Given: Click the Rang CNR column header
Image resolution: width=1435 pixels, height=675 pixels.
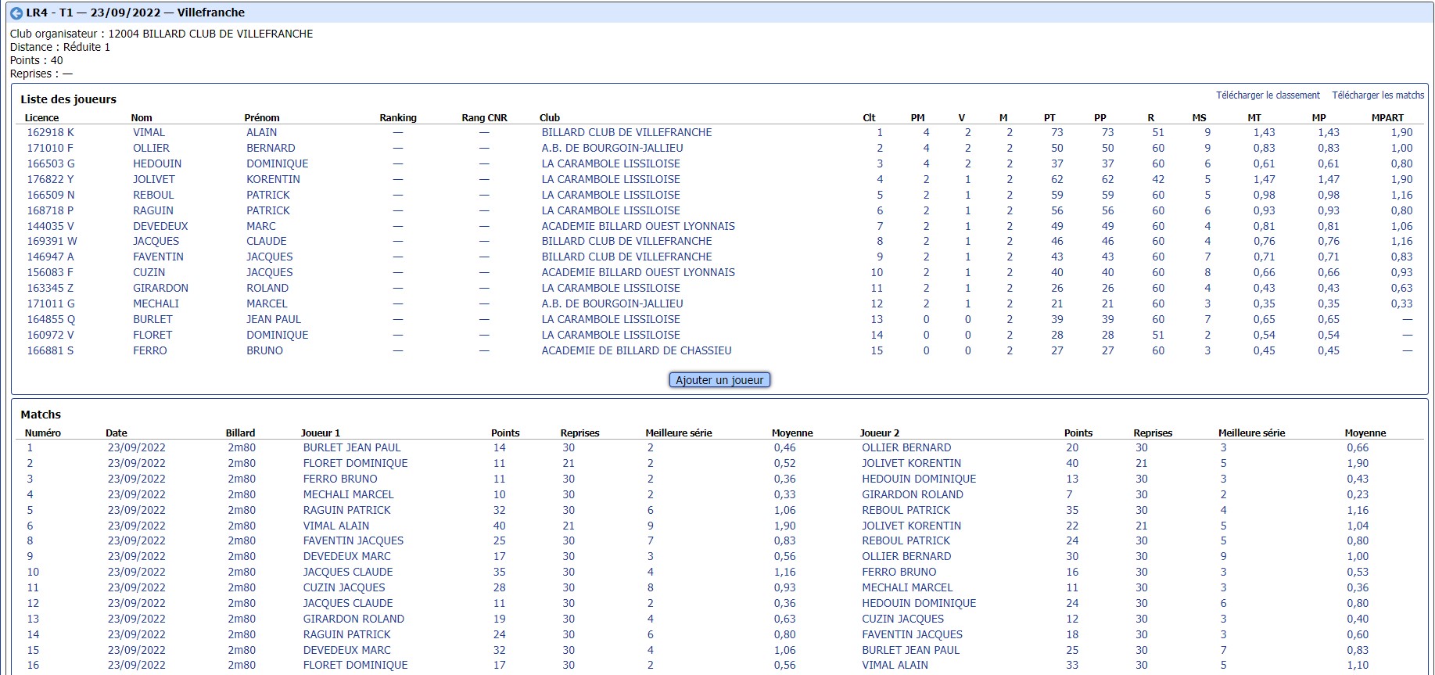Looking at the screenshot, I should click(x=484, y=118).
